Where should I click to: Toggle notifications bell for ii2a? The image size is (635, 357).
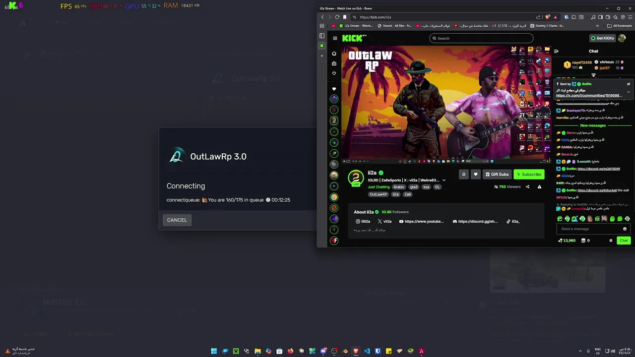(464, 174)
